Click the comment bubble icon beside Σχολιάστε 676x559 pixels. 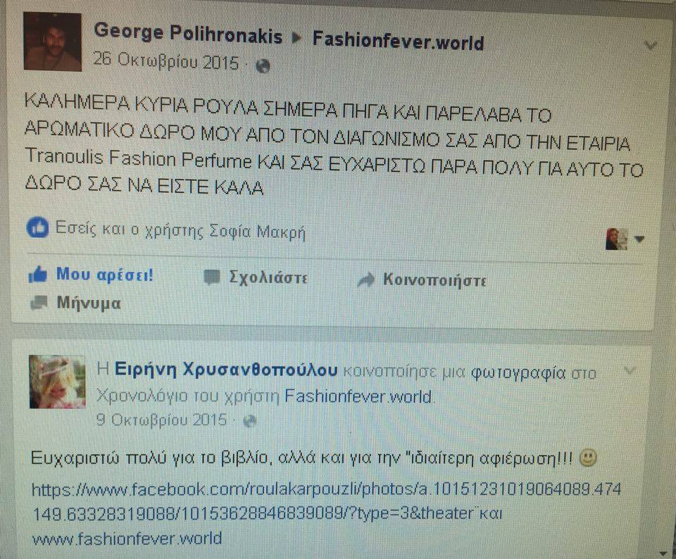coord(212,277)
